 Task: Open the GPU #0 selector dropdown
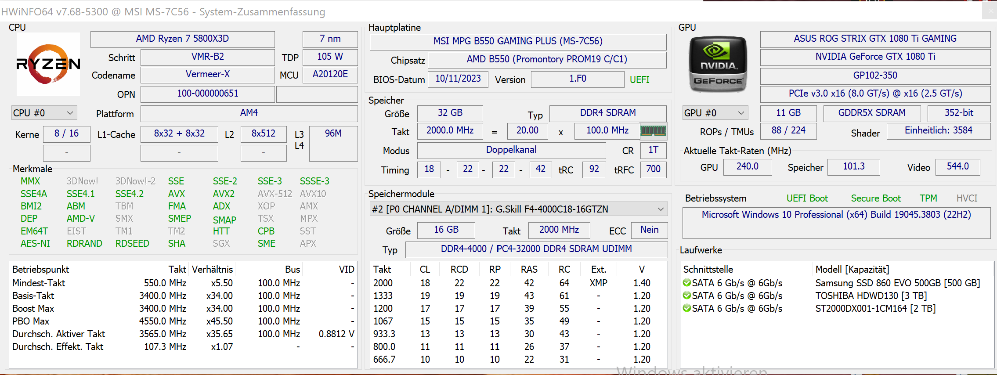(715, 113)
